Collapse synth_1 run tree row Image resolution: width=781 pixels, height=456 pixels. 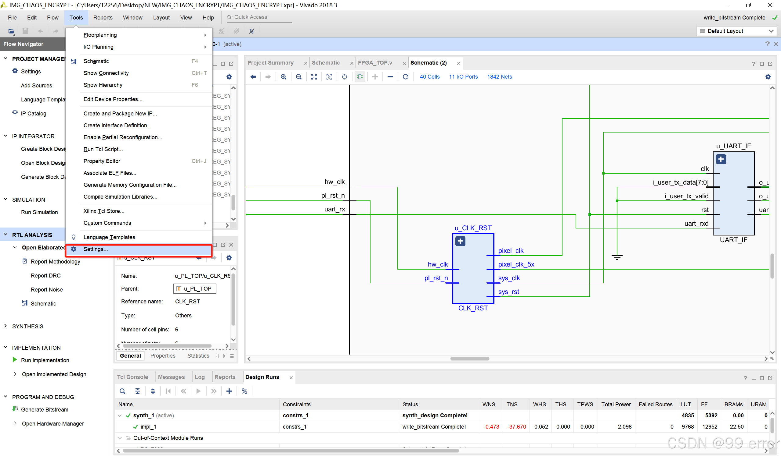(x=120, y=415)
